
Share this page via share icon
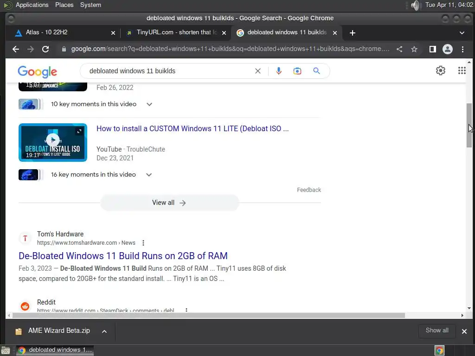(x=399, y=49)
